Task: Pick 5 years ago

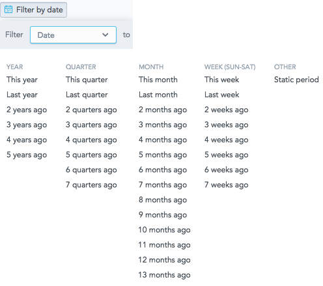Action: pyautogui.click(x=27, y=155)
